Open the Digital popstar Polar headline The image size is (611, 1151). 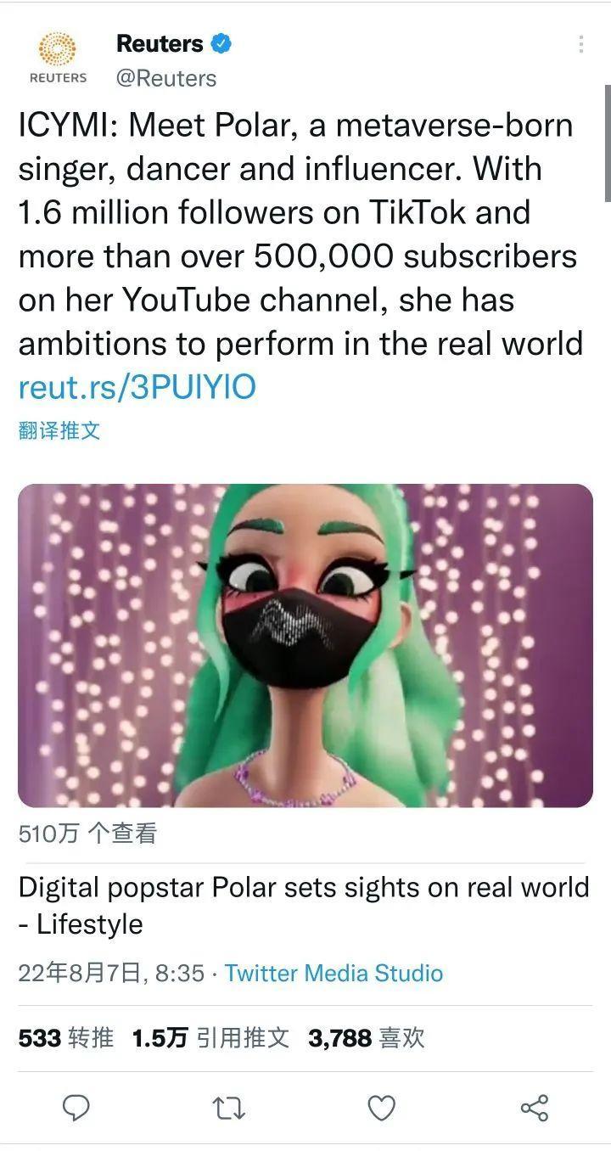pos(304,906)
